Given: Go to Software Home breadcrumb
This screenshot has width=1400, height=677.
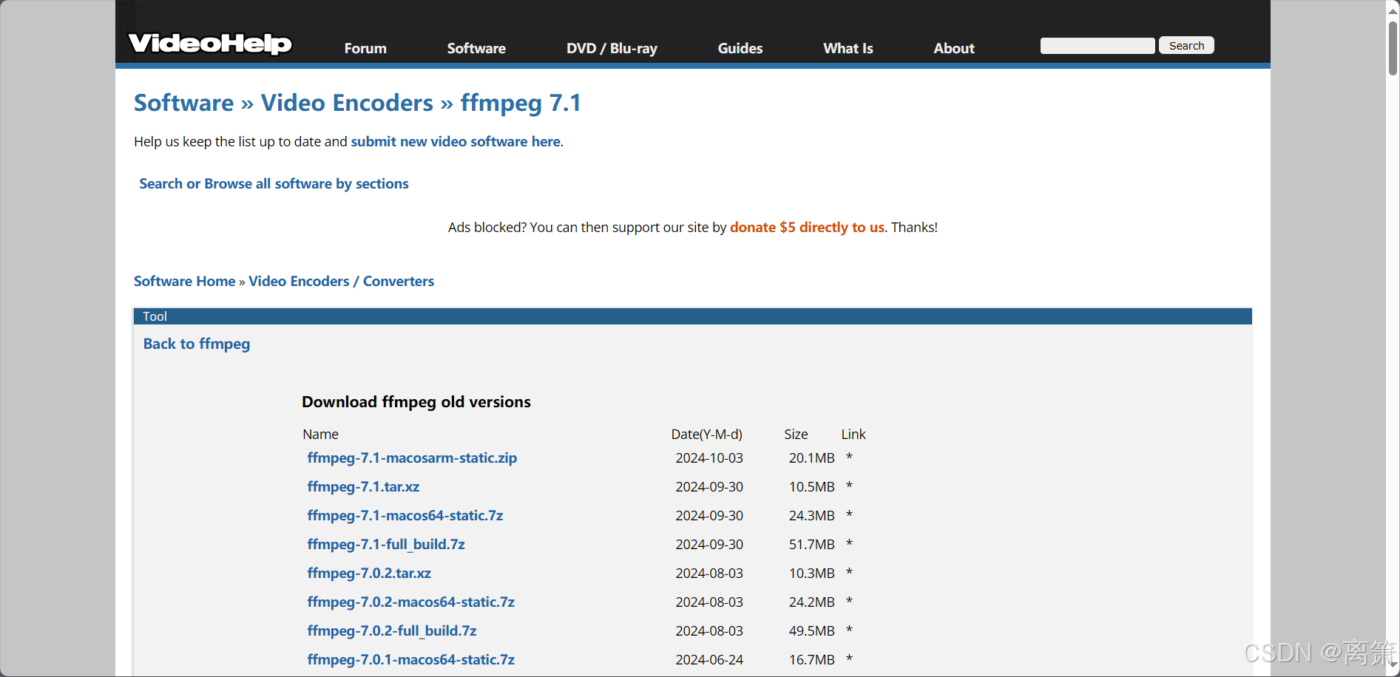Looking at the screenshot, I should tap(184, 281).
